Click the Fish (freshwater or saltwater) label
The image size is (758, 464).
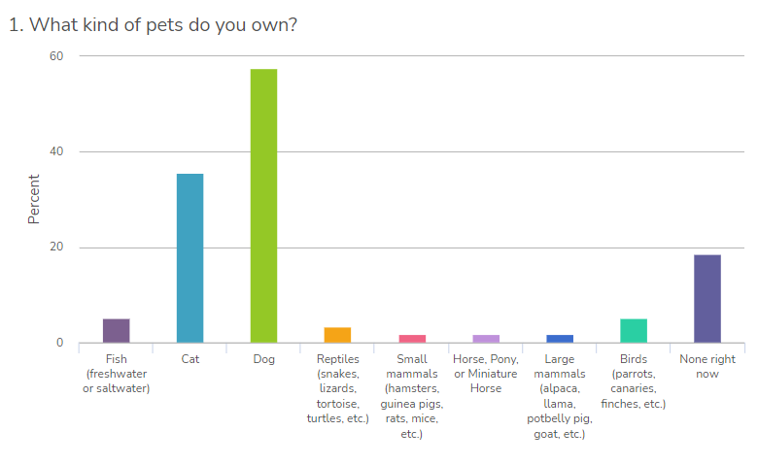(116, 374)
